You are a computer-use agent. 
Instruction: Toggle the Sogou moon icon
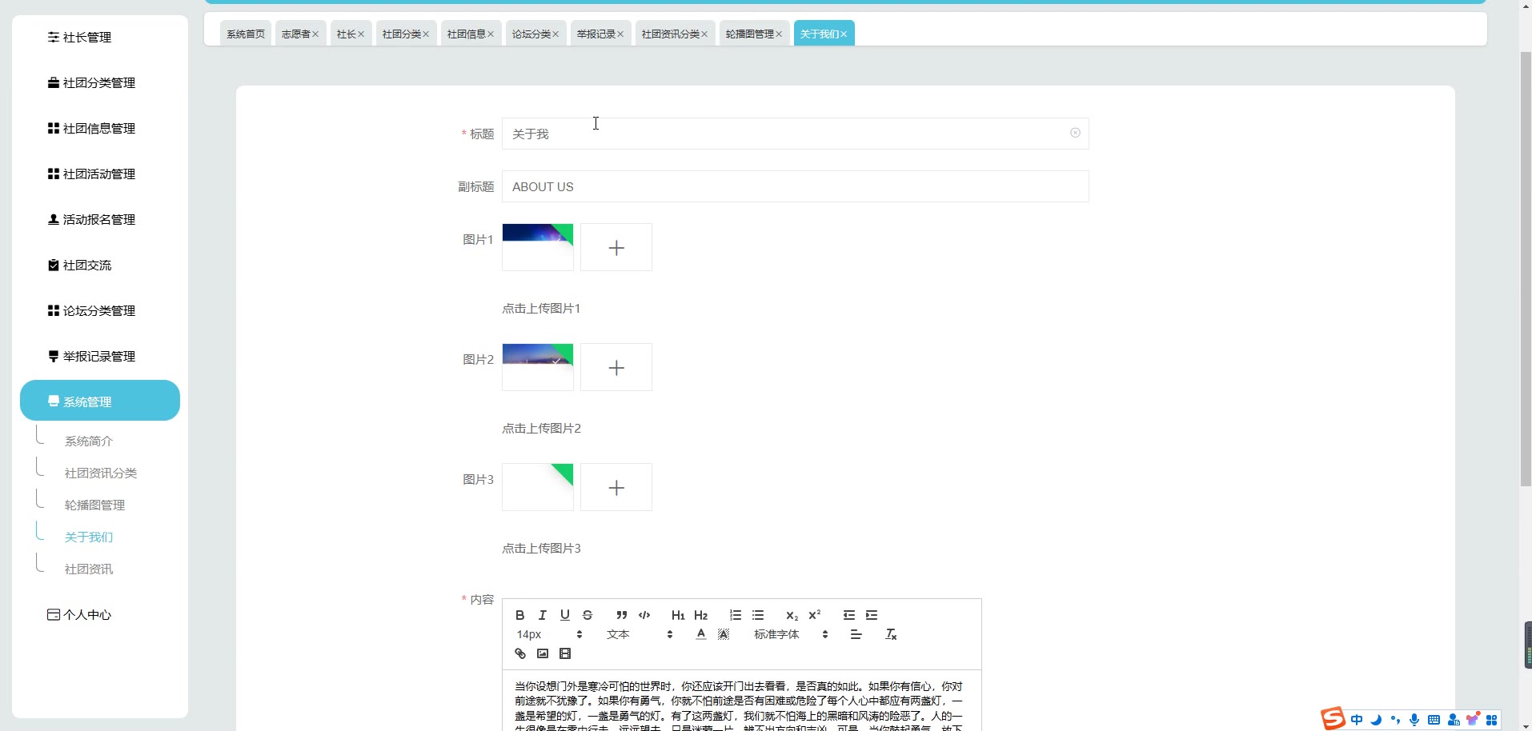1376,720
